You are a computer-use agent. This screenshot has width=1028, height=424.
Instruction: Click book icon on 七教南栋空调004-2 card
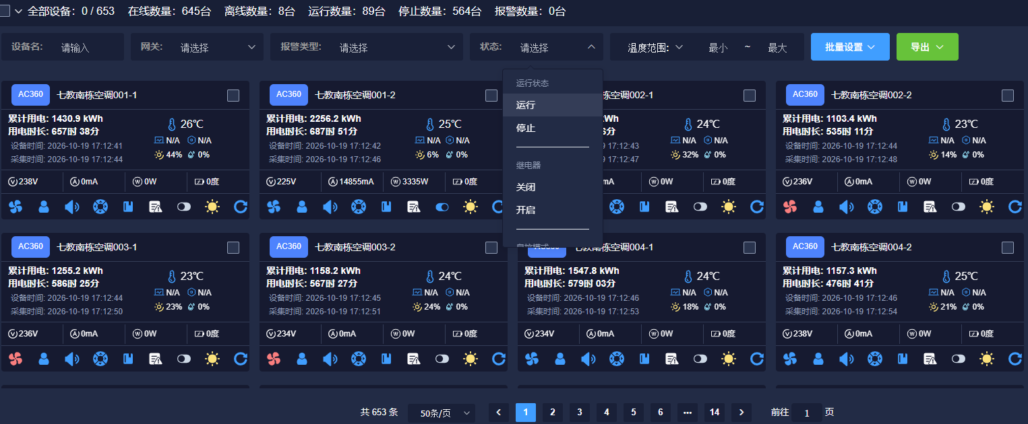click(903, 359)
